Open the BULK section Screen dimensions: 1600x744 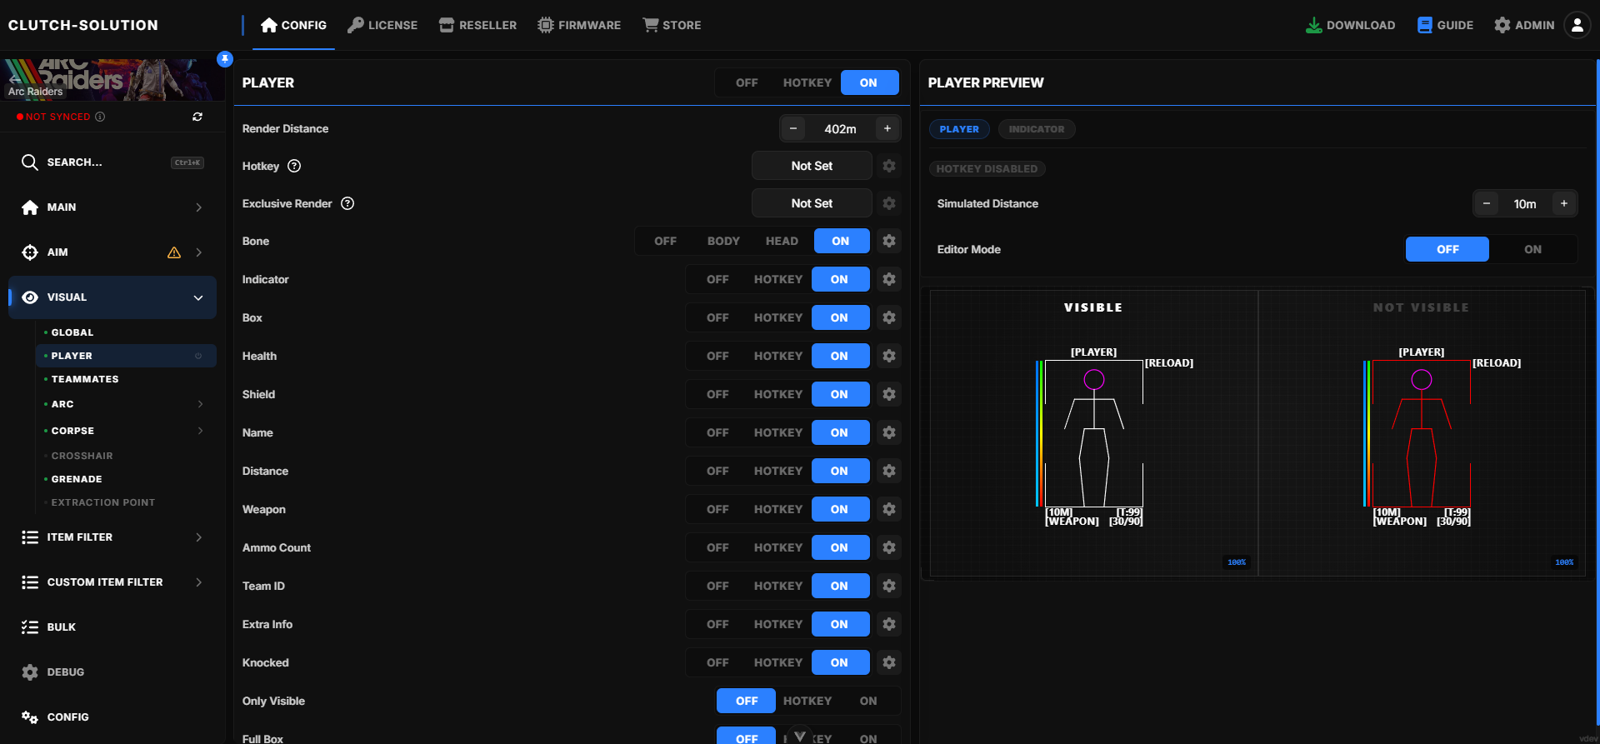(x=112, y=627)
